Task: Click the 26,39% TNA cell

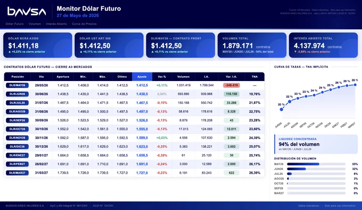Action: coord(254,173)
